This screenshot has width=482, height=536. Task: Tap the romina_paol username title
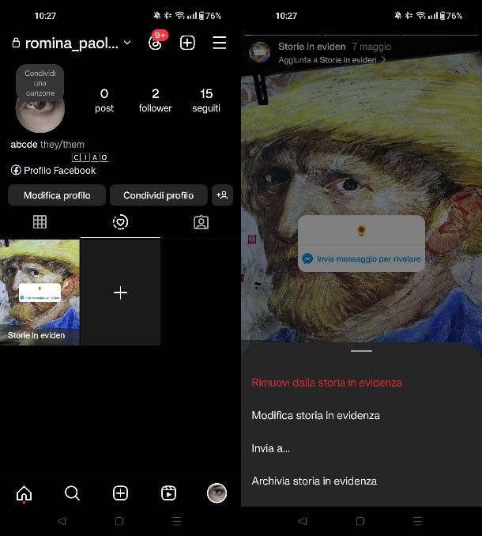pyautogui.click(x=71, y=43)
